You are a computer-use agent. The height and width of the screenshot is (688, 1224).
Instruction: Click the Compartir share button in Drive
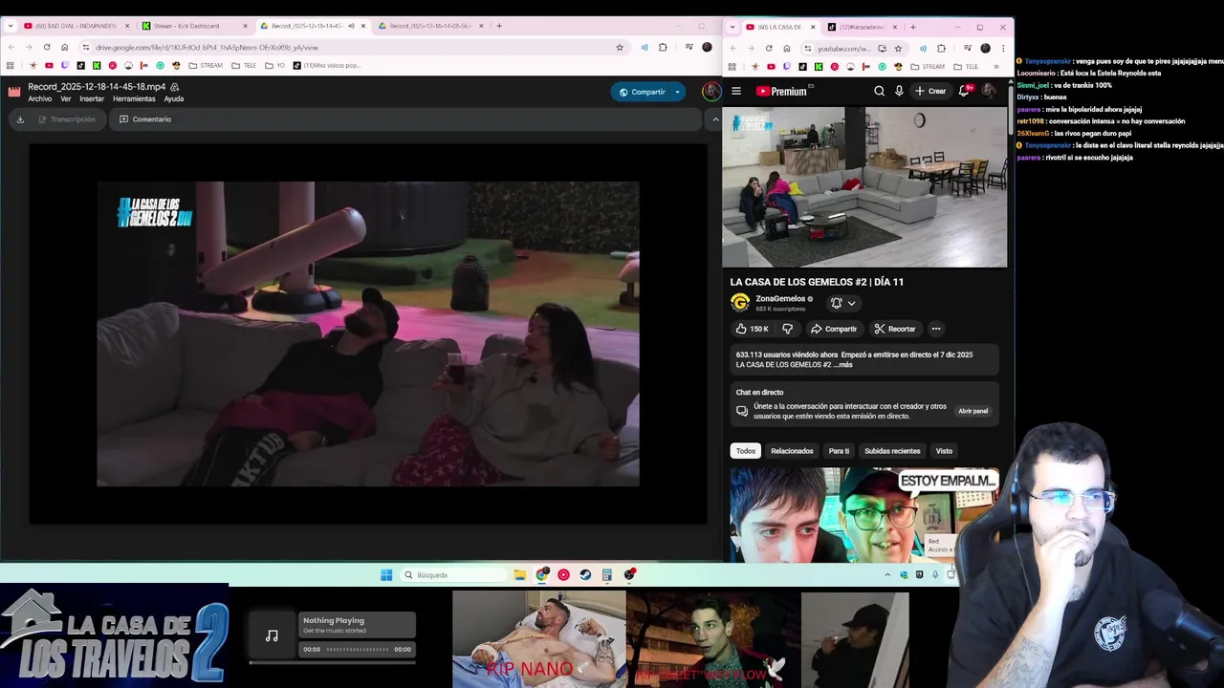tap(642, 92)
